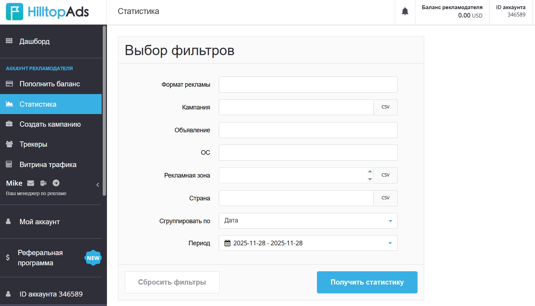The width and height of the screenshot is (535, 306).
Task: Upload CSV for Страна filter
Action: [x=385, y=198]
